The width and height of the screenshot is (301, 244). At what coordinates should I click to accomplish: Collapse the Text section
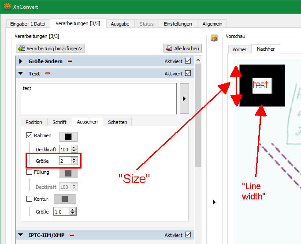point(21,74)
